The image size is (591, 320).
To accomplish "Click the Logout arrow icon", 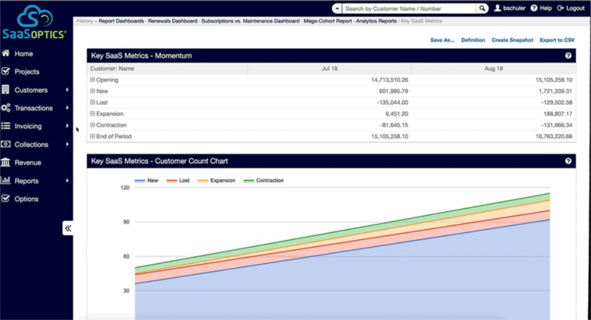I will pos(560,8).
